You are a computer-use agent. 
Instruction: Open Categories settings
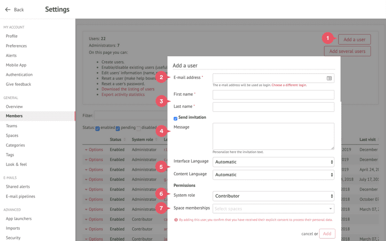point(15,145)
